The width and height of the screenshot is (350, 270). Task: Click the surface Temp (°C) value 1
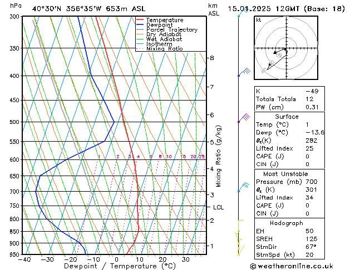pos(307,124)
